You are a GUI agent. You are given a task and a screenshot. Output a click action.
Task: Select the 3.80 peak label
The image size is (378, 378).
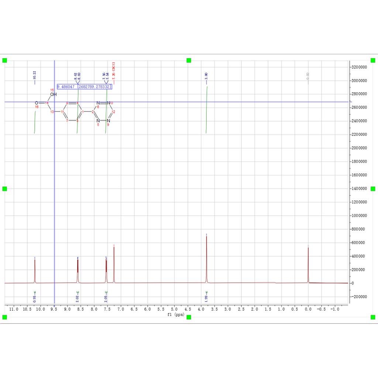click(206, 76)
